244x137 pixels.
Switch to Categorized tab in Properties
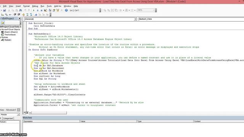click(8, 118)
